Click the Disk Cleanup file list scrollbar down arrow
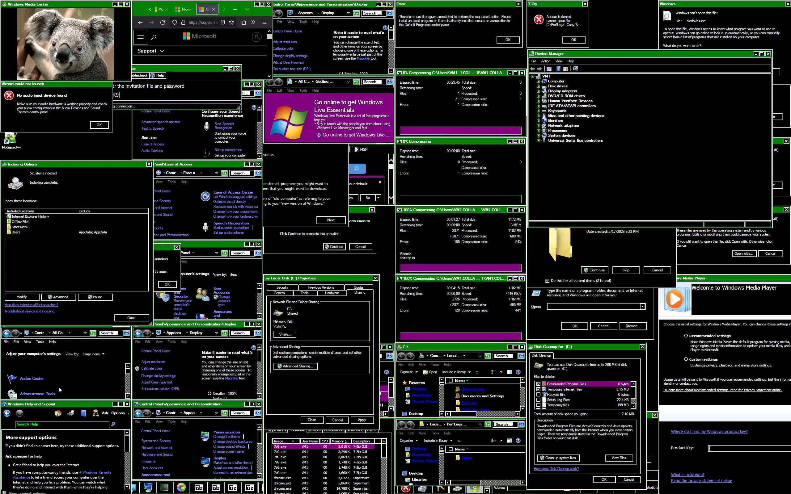 [633, 406]
